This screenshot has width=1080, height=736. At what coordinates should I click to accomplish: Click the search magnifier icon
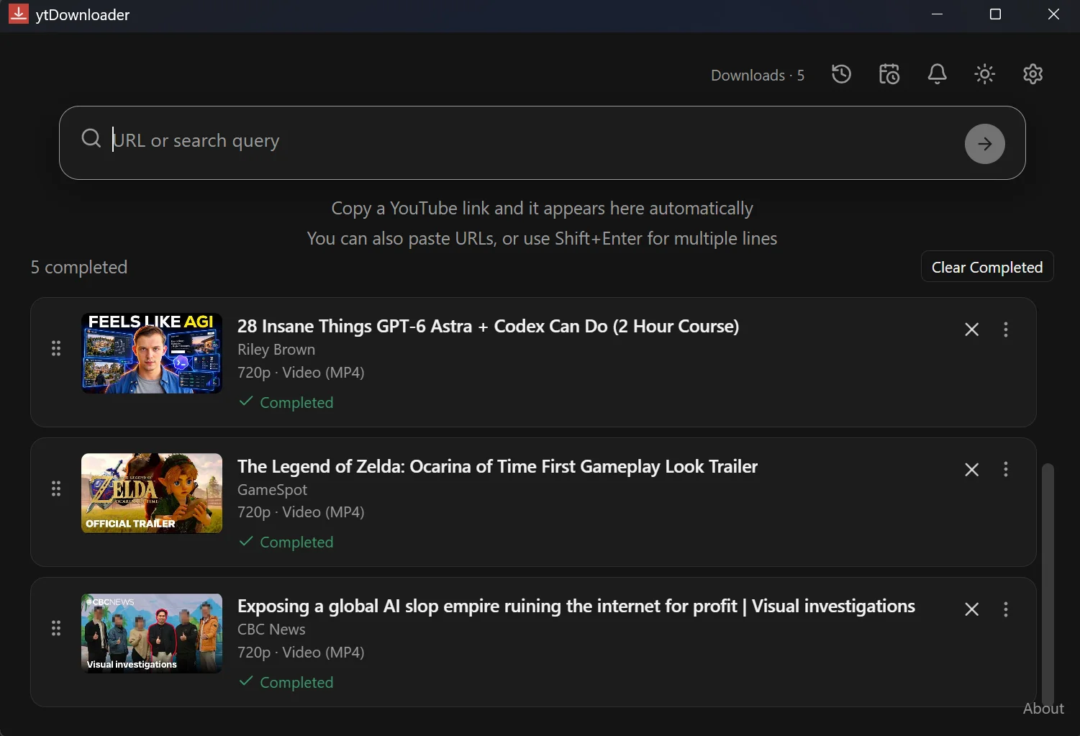pyautogui.click(x=91, y=138)
